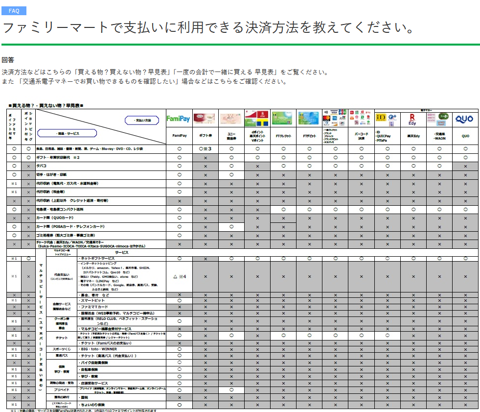Click the バーコード決済 column header
The width and height of the screenshot is (480, 412).
pyautogui.click(x=362, y=136)
